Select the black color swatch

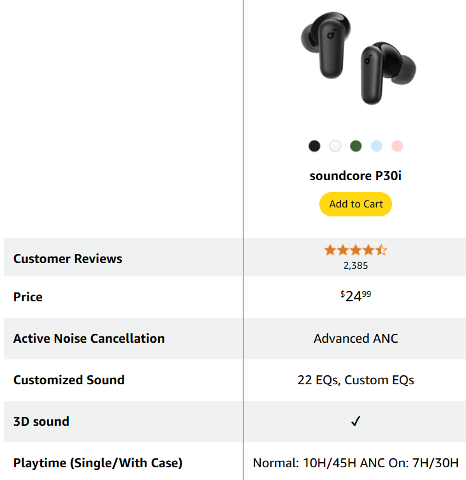tap(314, 146)
